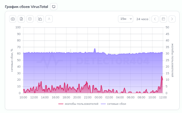Go to the next period with right arrow
This screenshot has width=182, height=113.
click(x=172, y=19)
